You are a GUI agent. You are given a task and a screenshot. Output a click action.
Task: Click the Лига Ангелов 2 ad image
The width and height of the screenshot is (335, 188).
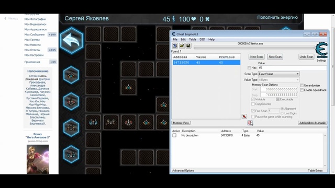pyautogui.click(x=38, y=159)
